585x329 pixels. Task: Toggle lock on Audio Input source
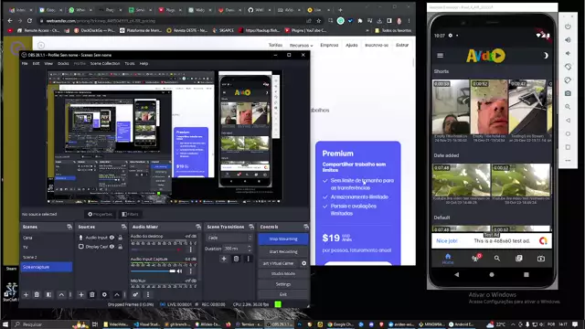(x=120, y=238)
